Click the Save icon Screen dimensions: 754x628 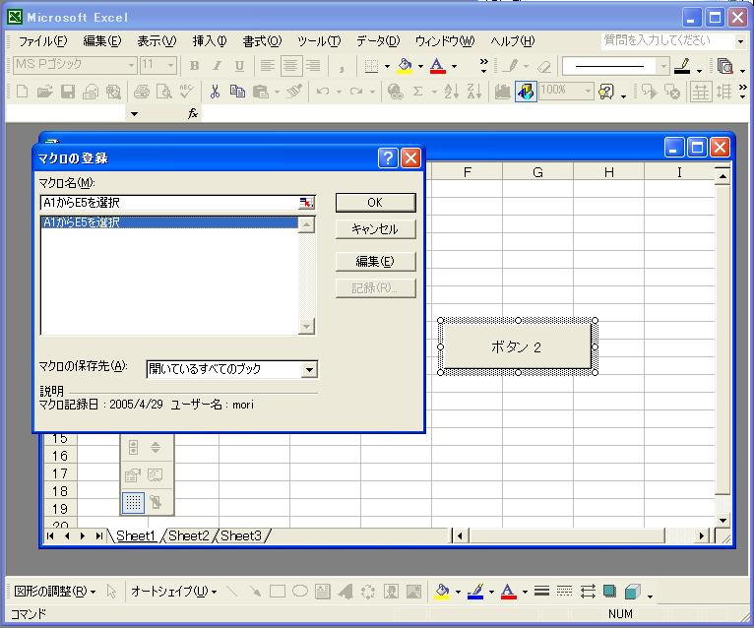click(x=67, y=91)
